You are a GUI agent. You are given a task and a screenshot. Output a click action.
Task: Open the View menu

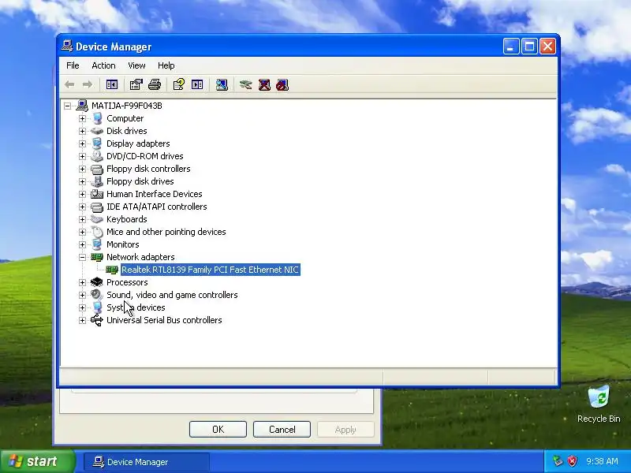click(x=136, y=65)
